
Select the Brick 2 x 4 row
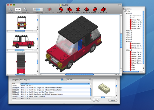click(51, 99)
